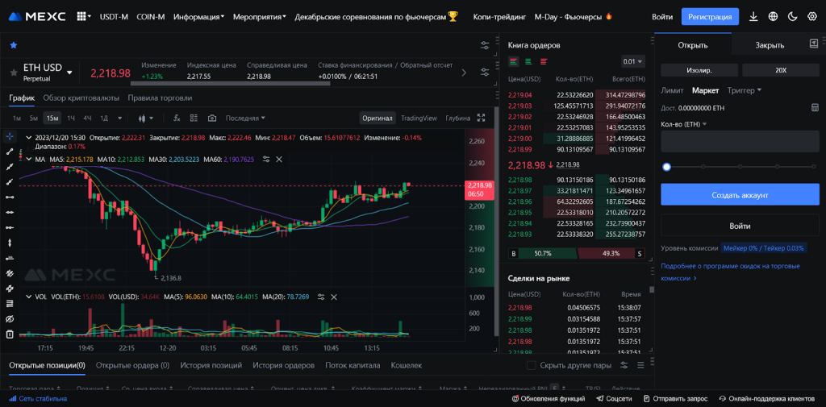The height and width of the screenshot is (407, 826).
Task: Click the MEXC logo
Action: [x=37, y=17]
